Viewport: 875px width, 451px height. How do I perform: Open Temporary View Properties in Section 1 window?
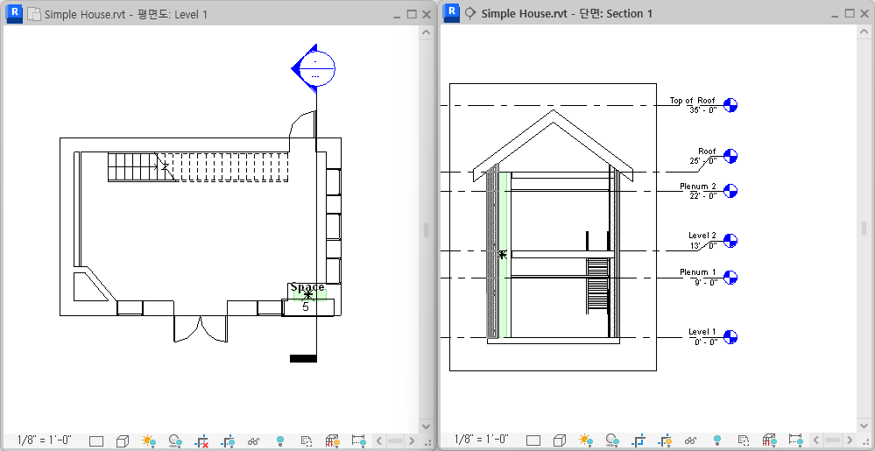(744, 441)
